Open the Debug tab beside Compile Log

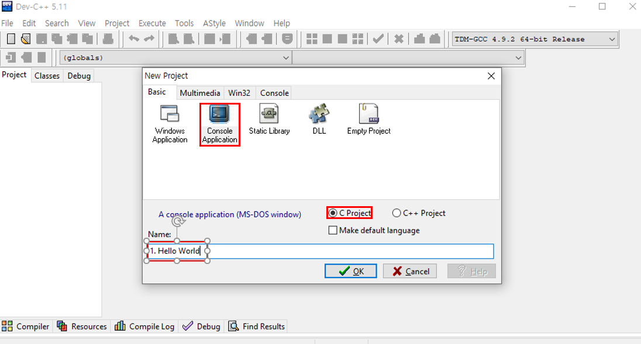pos(202,326)
